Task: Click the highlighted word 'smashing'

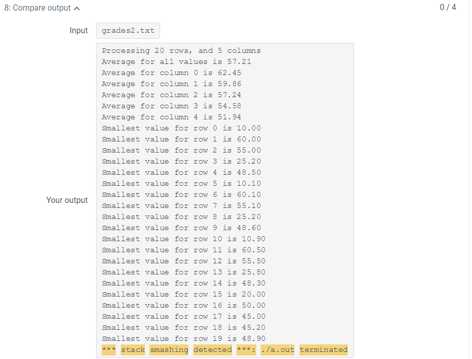Action: click(169, 350)
